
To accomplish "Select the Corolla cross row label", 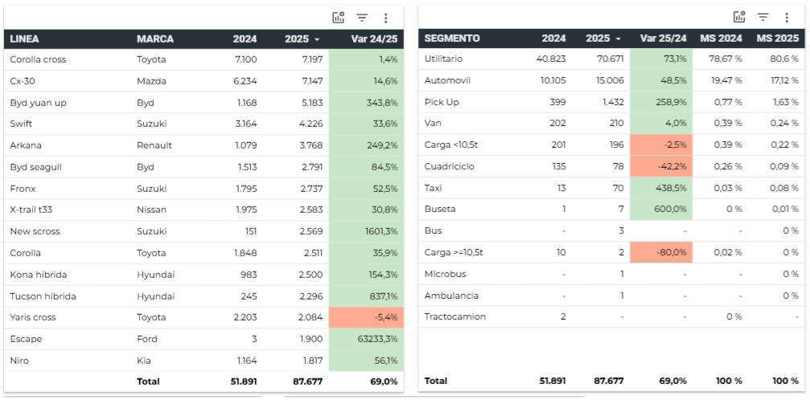I will pyautogui.click(x=38, y=59).
